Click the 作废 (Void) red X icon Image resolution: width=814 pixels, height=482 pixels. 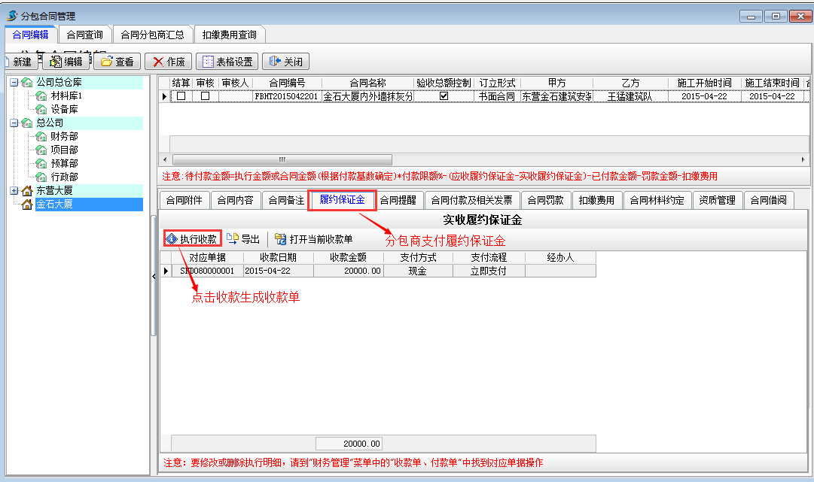pyautogui.click(x=168, y=62)
